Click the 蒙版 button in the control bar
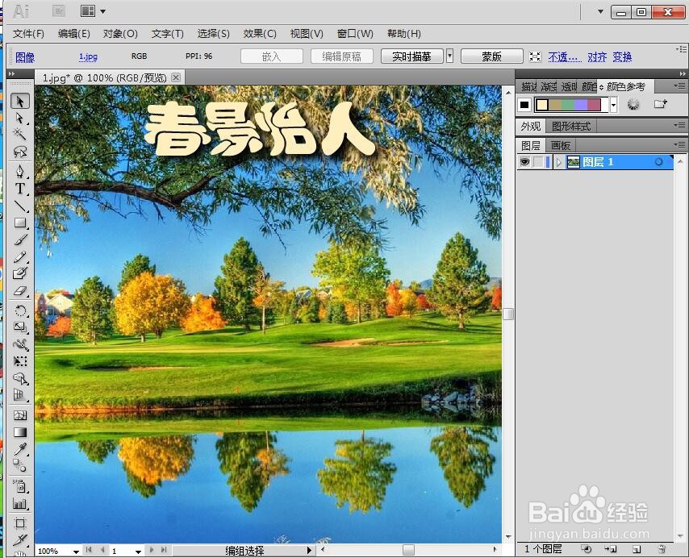The width and height of the screenshot is (689, 558). [491, 56]
